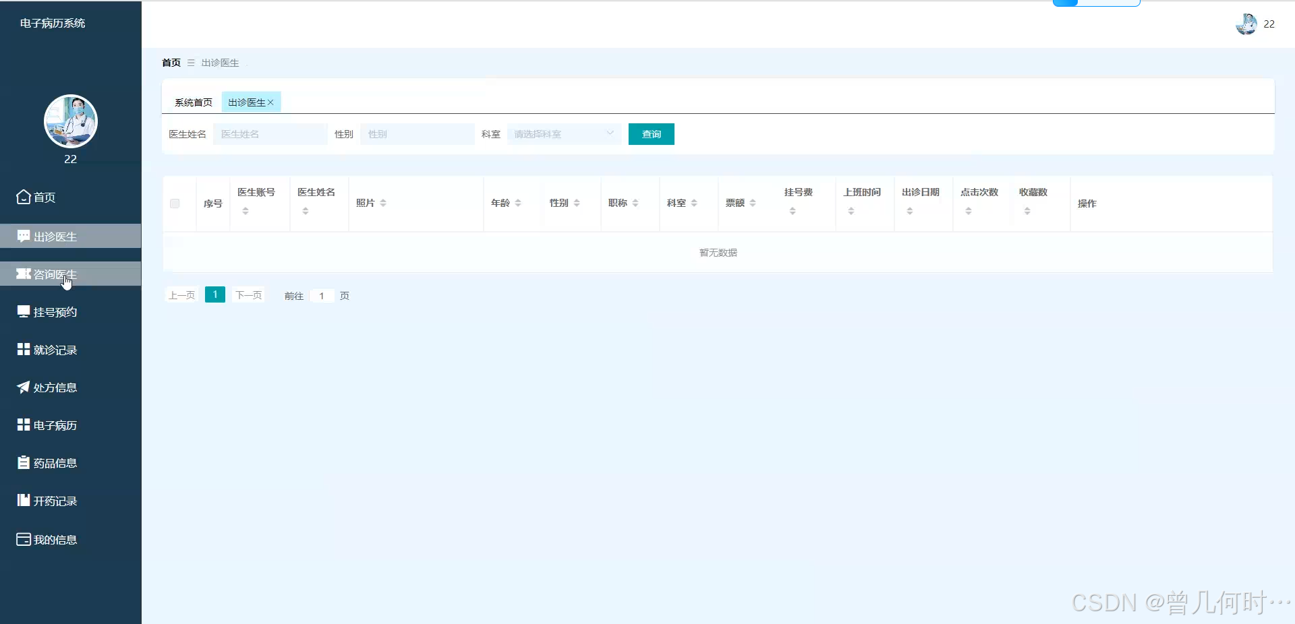
Task: Open 咨询医生 via its sidebar icon
Action: click(23, 274)
